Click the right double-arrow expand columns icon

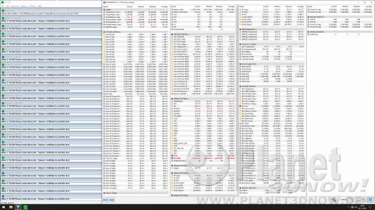click(x=111, y=200)
